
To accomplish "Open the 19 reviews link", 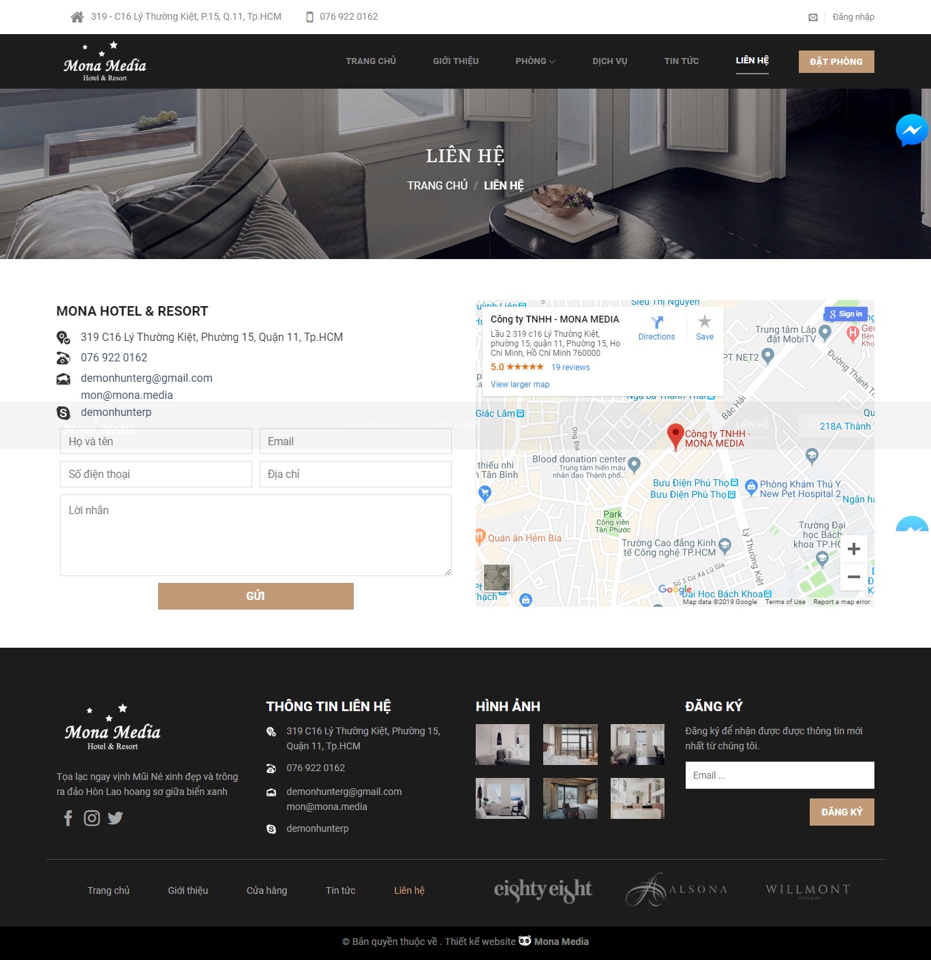I will coord(570,367).
